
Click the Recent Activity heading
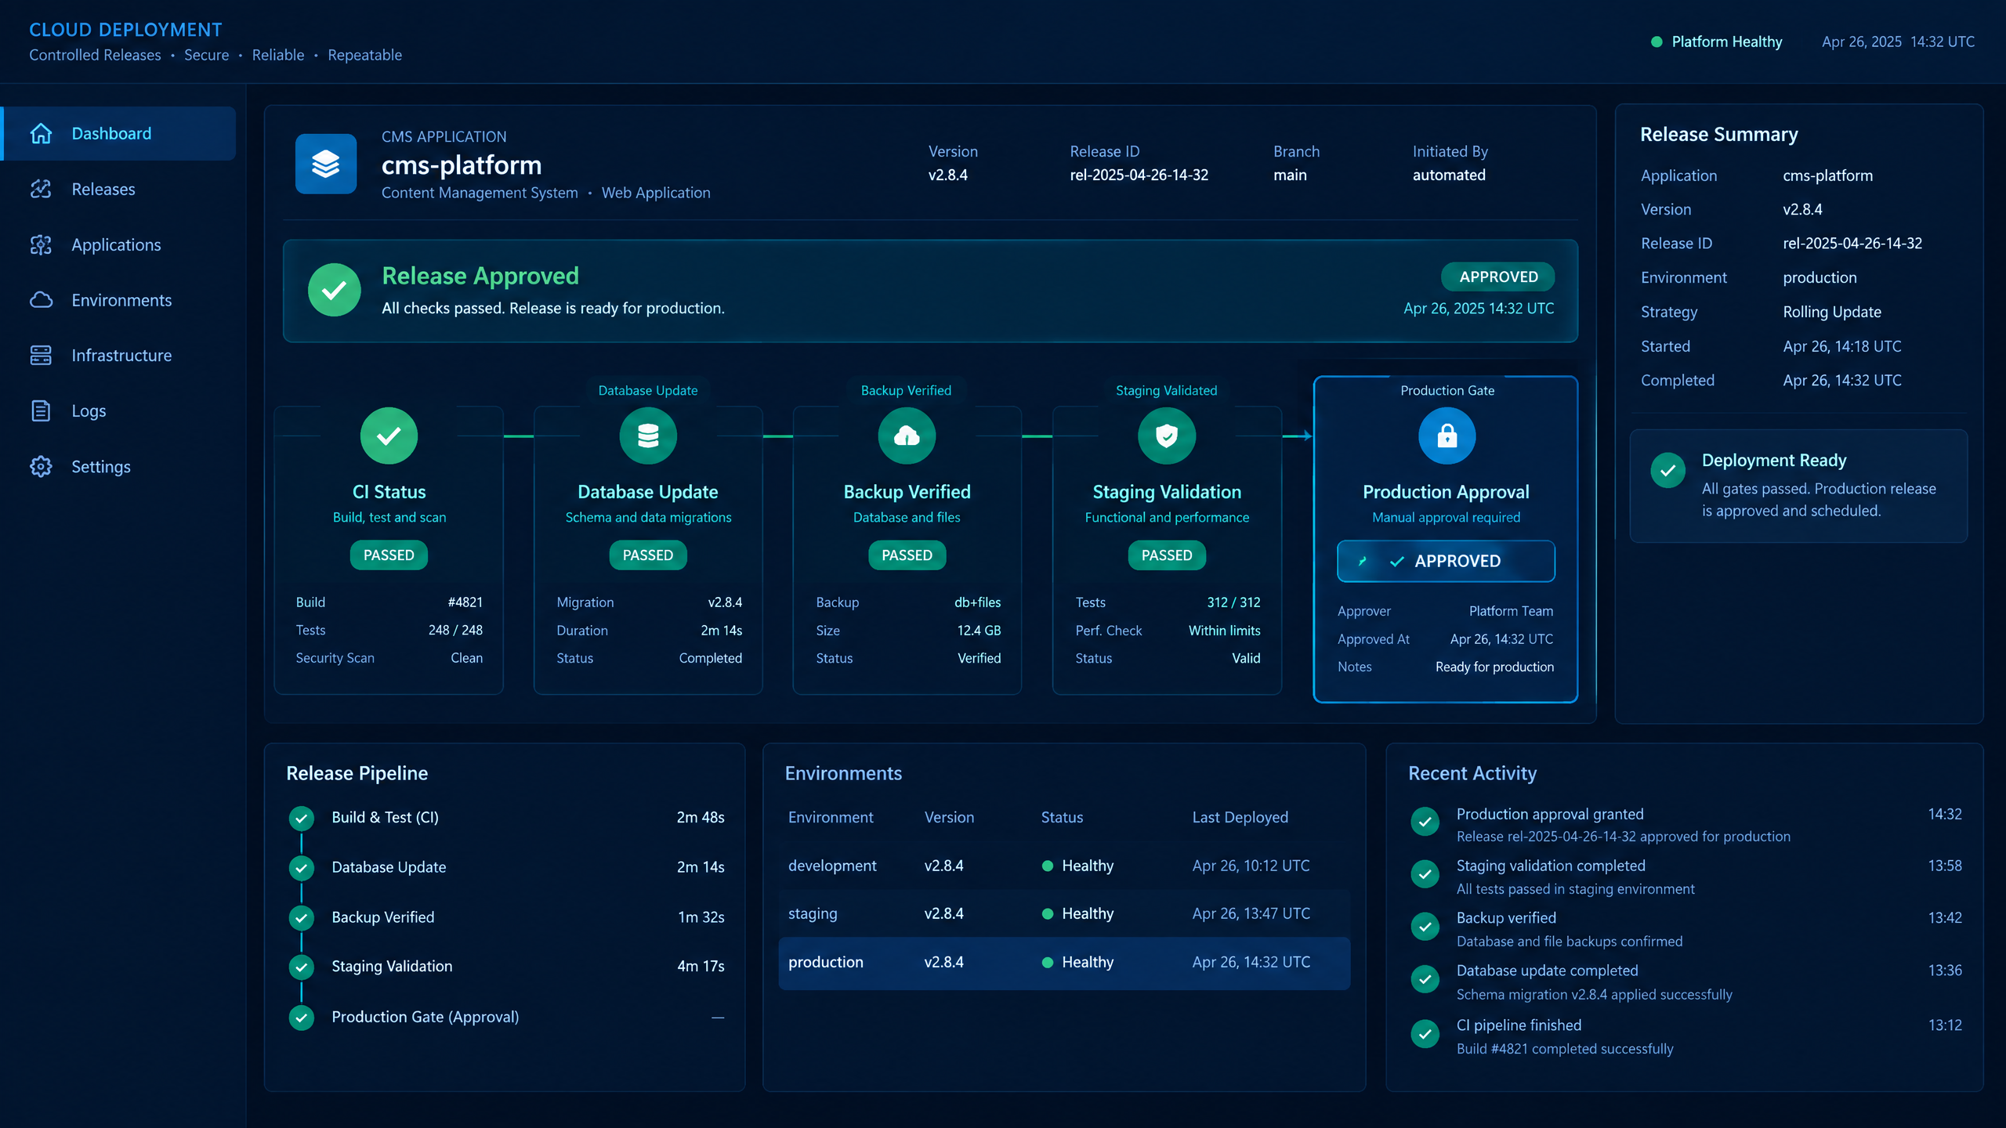[x=1472, y=773]
